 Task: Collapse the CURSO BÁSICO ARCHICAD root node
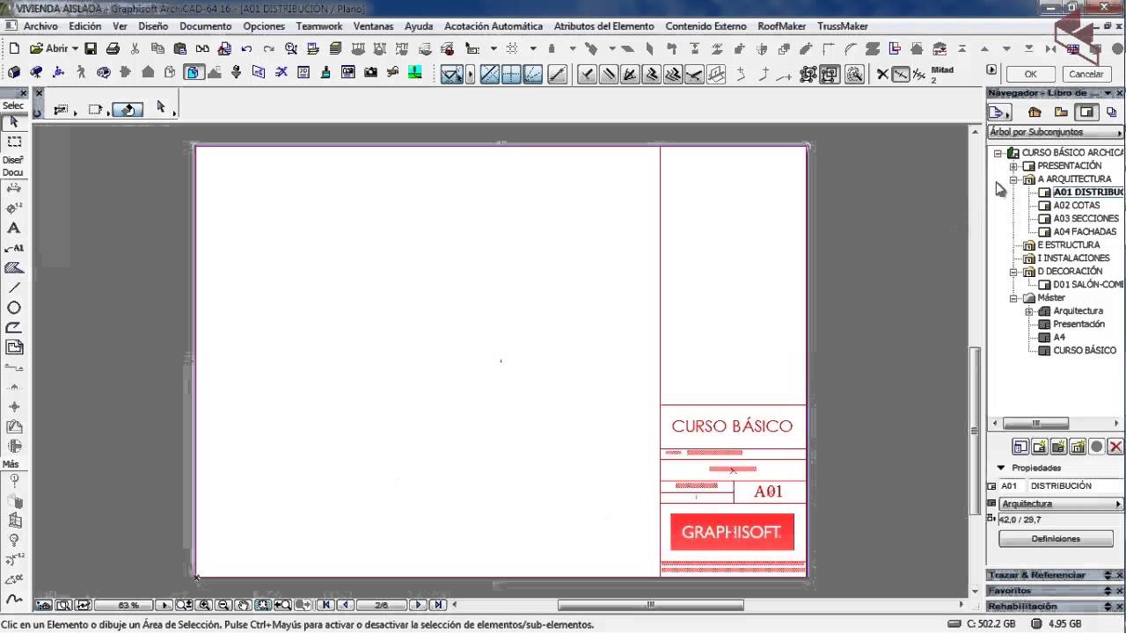click(x=998, y=153)
